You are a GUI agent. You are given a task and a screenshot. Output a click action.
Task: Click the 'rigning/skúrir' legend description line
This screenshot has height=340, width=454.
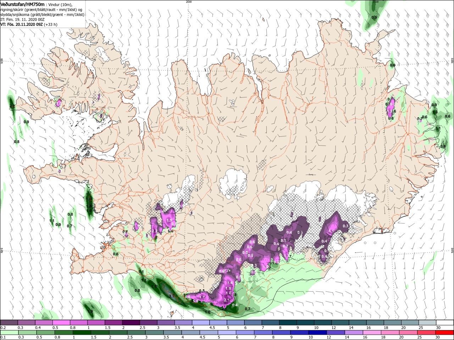coord(41,10)
